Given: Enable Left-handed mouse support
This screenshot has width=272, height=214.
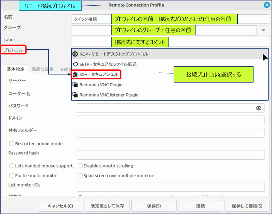Looking at the screenshot, I should tap(12, 166).
